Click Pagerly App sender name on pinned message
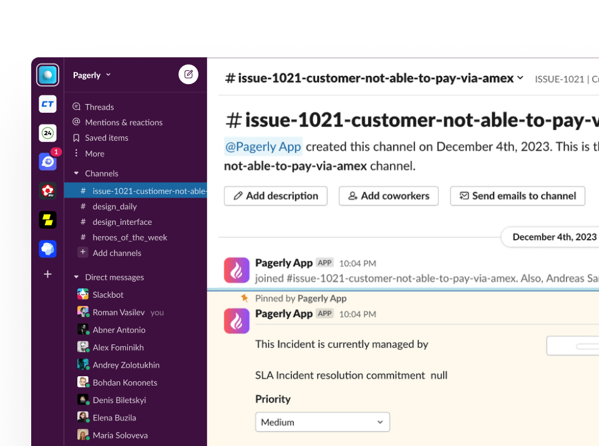Viewport: 599px width, 446px height. [284, 313]
